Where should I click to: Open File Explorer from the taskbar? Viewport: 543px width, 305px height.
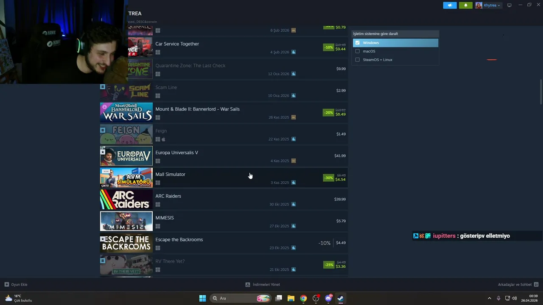coord(291,298)
